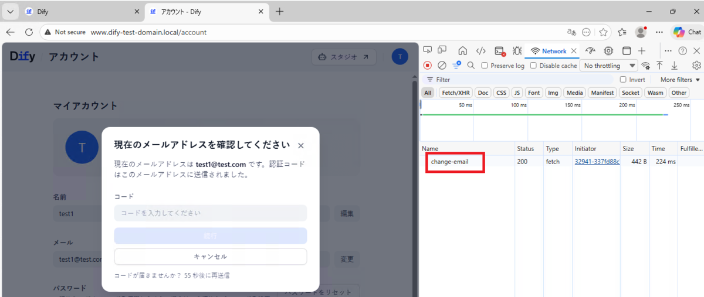Check the Invert filter checkbox

(x=623, y=80)
